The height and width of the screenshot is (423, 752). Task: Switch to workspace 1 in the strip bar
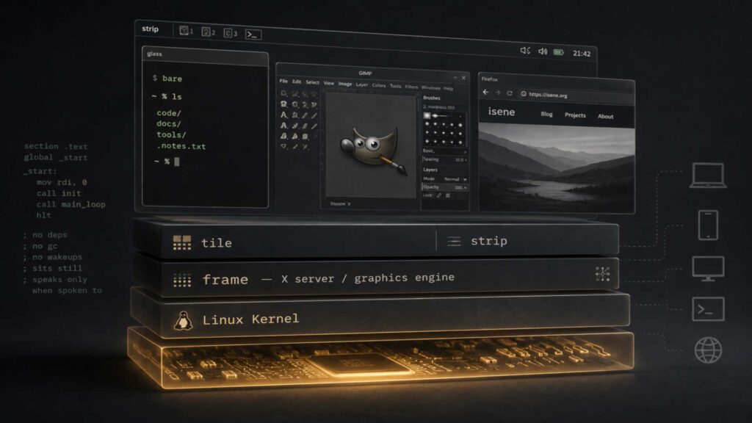186,31
